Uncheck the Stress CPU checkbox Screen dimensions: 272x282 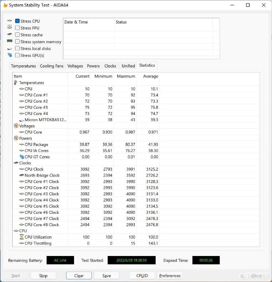click(17, 21)
